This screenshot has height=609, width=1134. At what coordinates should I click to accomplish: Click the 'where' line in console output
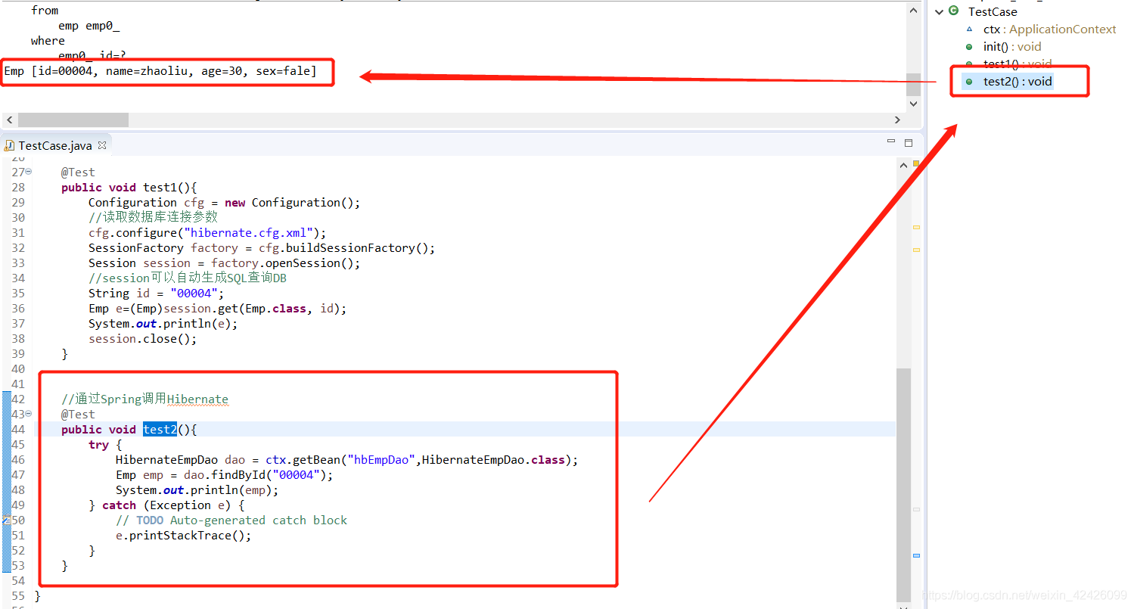48,41
